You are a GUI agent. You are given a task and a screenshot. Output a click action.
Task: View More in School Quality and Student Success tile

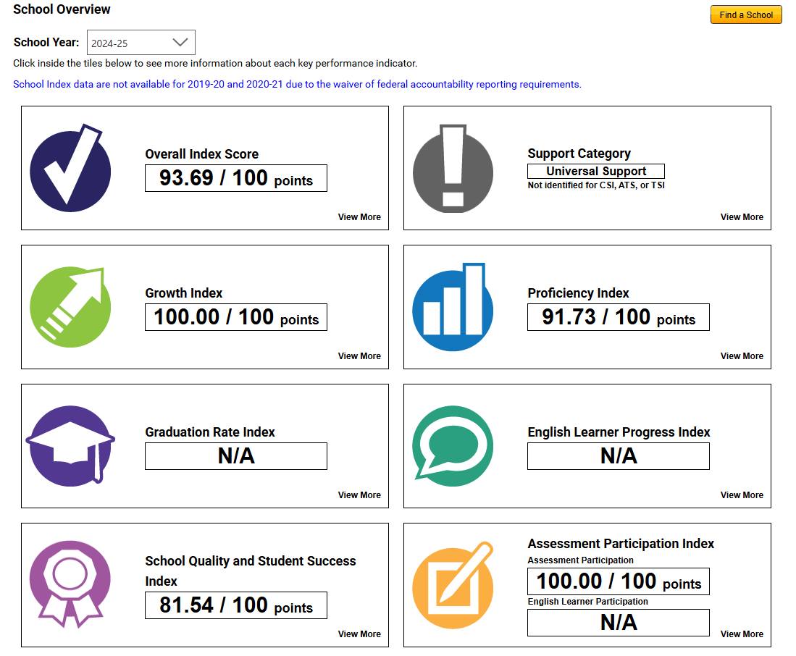[359, 634]
